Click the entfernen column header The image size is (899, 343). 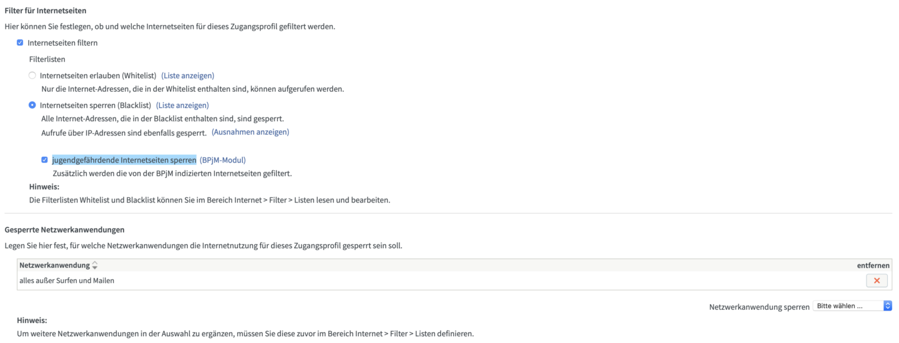coord(873,266)
